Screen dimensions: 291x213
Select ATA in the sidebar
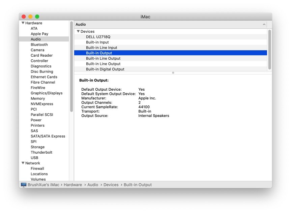[34, 28]
